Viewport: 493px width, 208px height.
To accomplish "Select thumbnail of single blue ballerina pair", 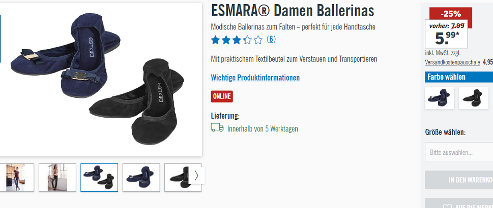I will click(x=141, y=177).
